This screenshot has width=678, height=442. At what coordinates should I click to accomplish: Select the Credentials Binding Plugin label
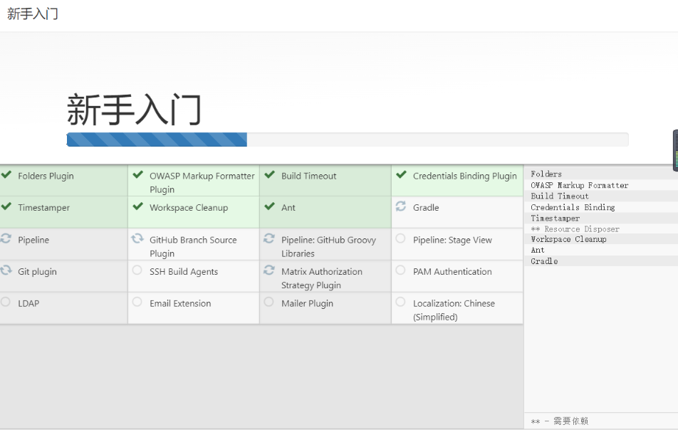tap(465, 176)
